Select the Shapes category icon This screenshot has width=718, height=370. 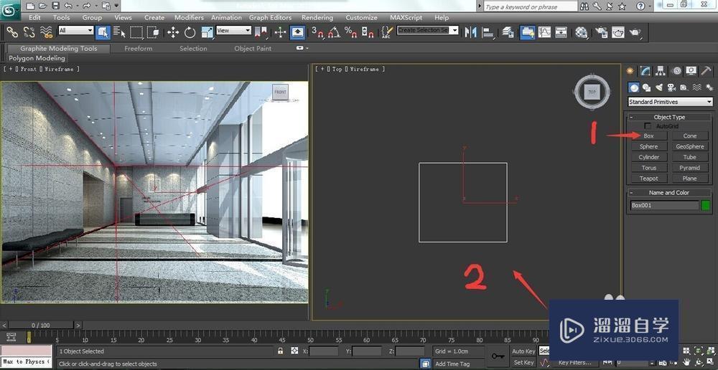point(646,87)
